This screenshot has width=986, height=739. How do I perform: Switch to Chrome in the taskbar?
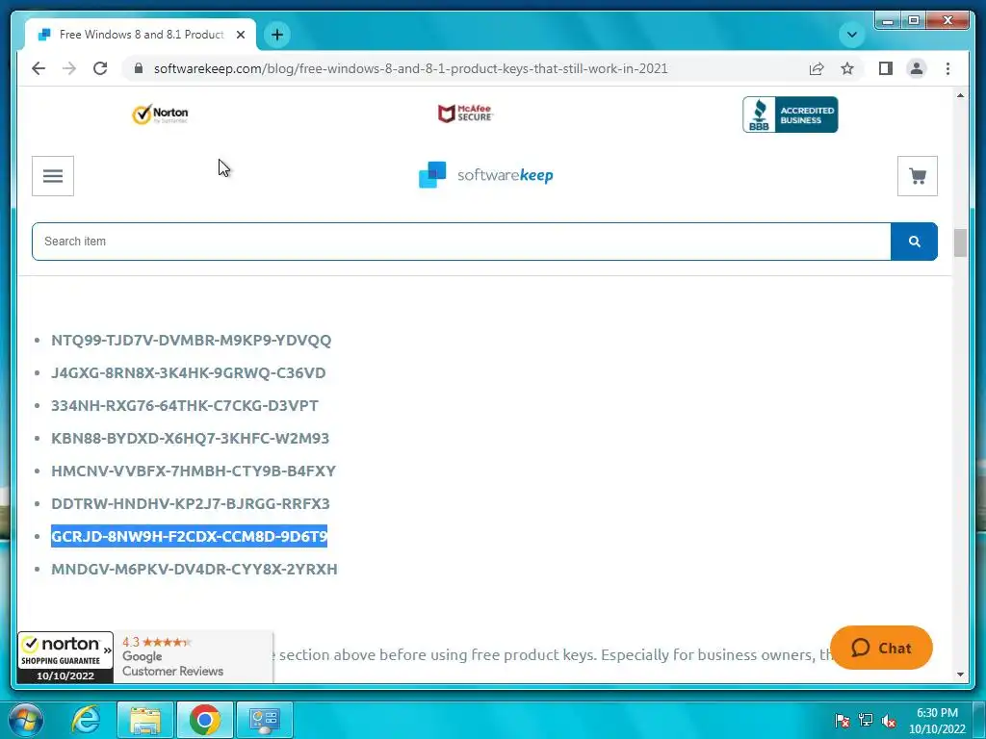click(x=205, y=720)
